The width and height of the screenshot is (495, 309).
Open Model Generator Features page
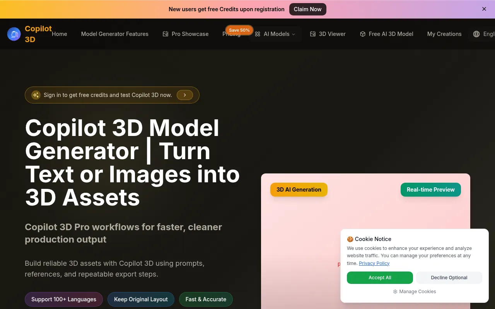pos(115,34)
